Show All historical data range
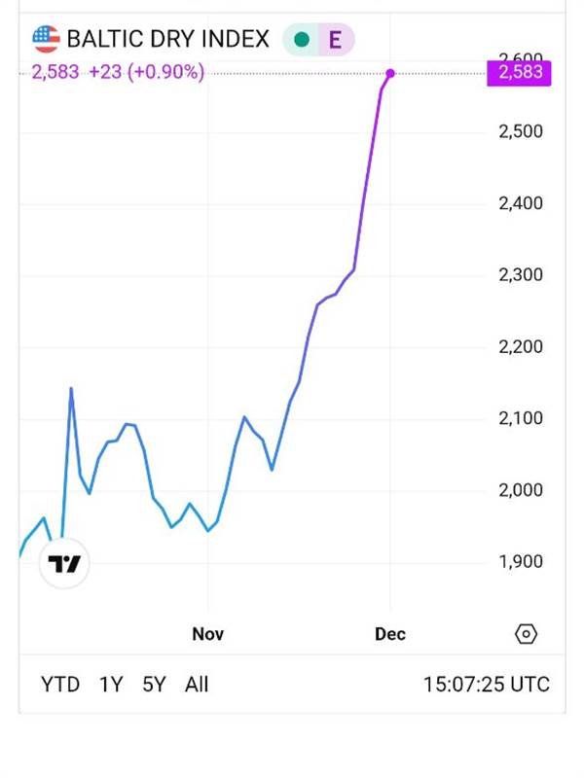This screenshot has width=584, height=778. (197, 685)
